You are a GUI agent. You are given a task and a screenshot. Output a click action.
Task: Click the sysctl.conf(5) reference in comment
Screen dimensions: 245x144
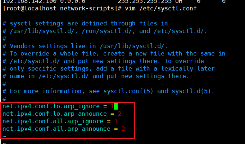tap(128, 91)
